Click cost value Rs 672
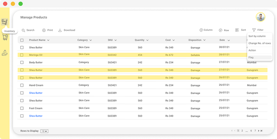The image size is (277, 139). [169, 55]
